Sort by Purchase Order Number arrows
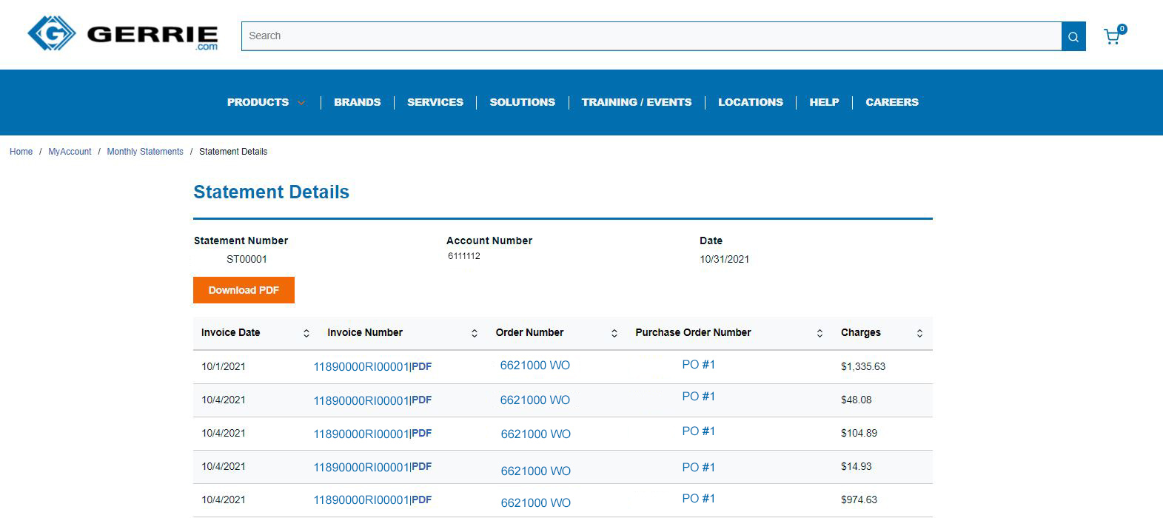Image resolution: width=1163 pixels, height=518 pixels. click(820, 334)
